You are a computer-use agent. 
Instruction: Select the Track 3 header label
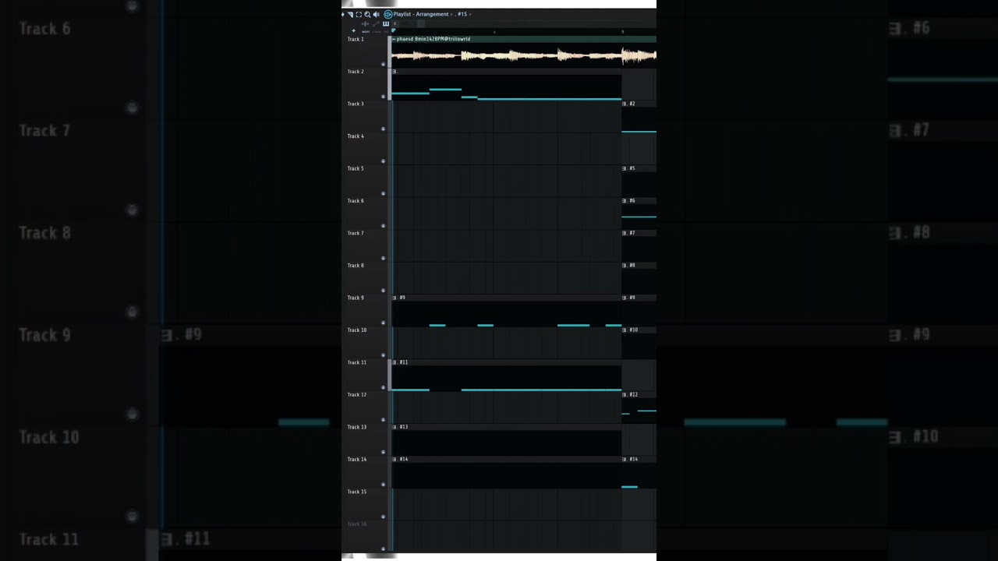point(356,104)
